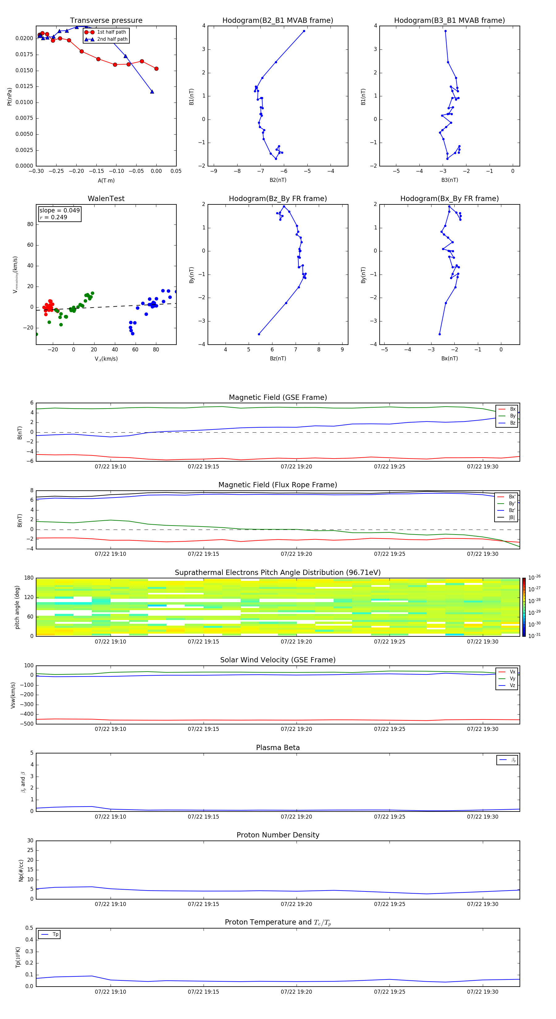Image resolution: width=556 pixels, height=1019 pixels.
Task: Select '1st half path' legend entry
Action: pyautogui.click(x=106, y=32)
